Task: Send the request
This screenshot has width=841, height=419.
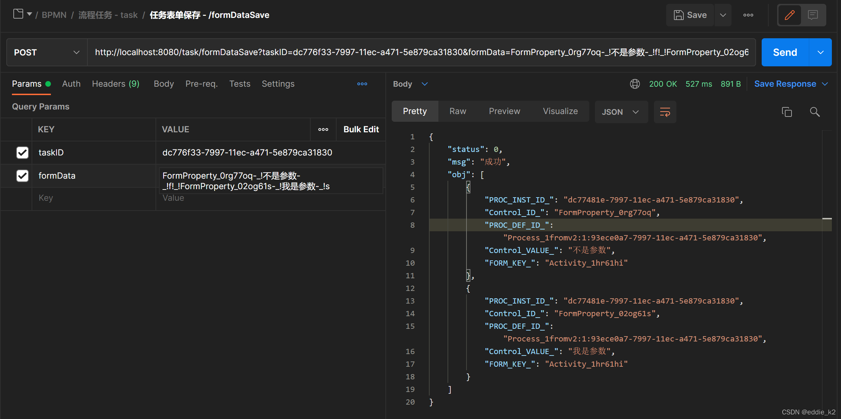Action: 785,52
